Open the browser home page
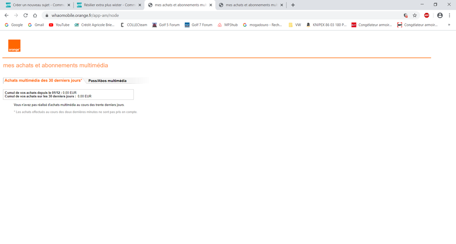Viewport: 456px width, 244px height. [x=35, y=15]
